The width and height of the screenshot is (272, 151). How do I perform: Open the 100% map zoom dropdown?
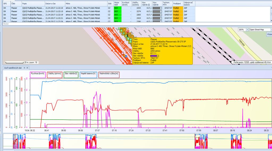pyautogui.click(x=248, y=30)
